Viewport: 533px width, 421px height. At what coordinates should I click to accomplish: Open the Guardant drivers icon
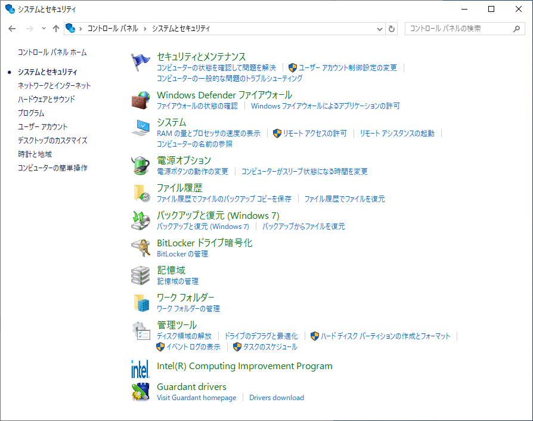coord(140,391)
